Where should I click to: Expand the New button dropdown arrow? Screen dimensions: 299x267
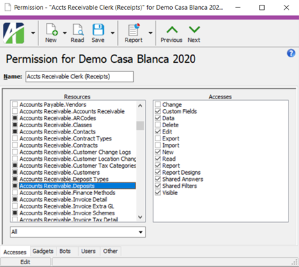point(65,33)
